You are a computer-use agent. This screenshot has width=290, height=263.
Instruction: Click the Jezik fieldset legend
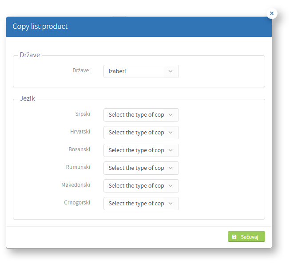tap(28, 98)
